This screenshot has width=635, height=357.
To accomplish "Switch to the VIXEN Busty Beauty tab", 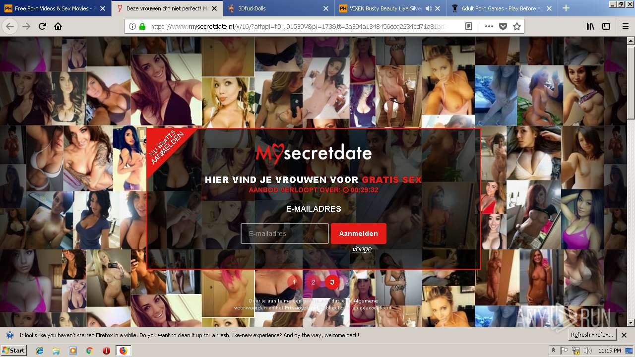I will (x=390, y=8).
